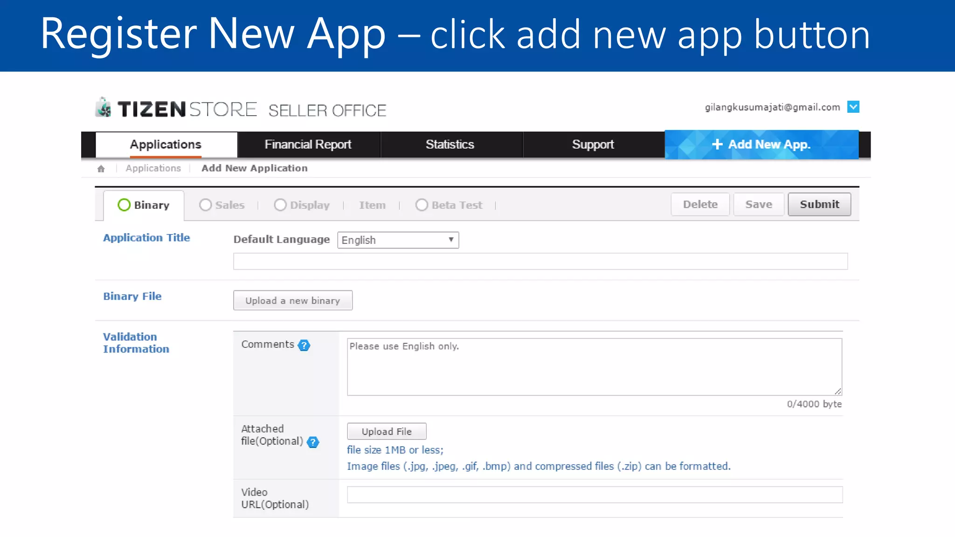Click the Tizen Store logo icon
Viewport: 955px width, 537px height.
[104, 108]
